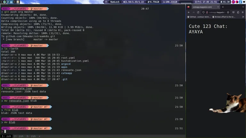Open the Firefox hamburger application menu
246x138 pixels.
pos(243,12)
